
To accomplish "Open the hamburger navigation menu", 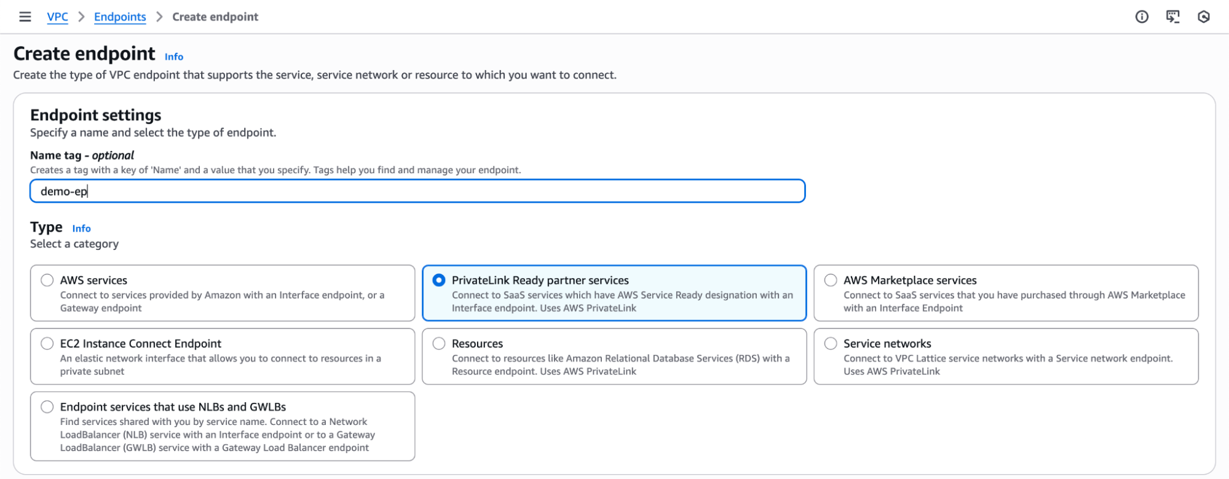I will pos(25,17).
